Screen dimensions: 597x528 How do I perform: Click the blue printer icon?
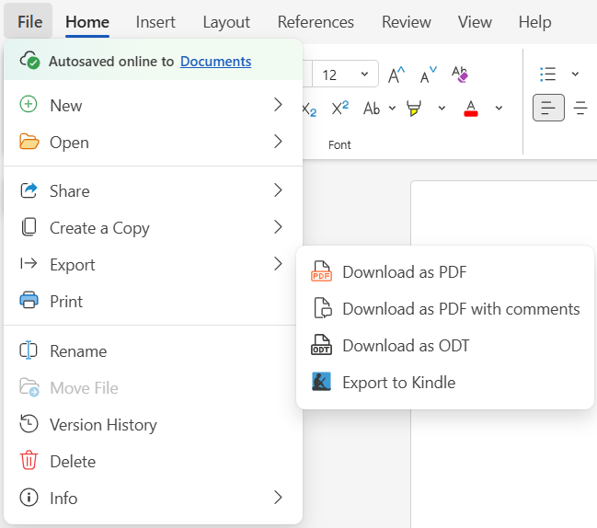point(29,300)
